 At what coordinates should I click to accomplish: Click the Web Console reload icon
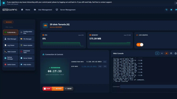click(176, 53)
